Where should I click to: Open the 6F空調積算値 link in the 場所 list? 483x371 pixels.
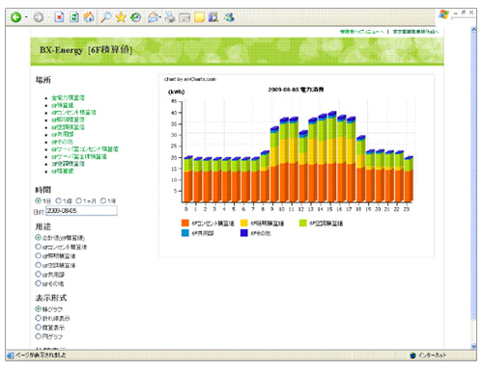point(68,127)
